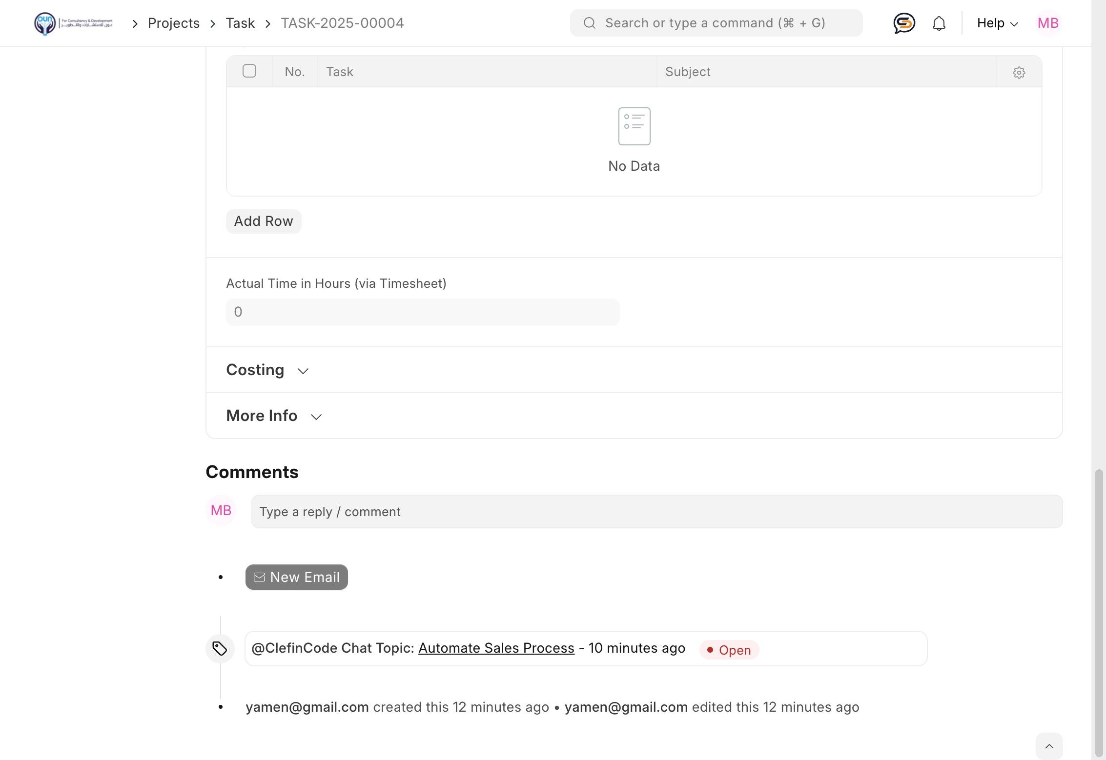1106x760 pixels.
Task: Click the Add Row button
Action: [x=264, y=221]
